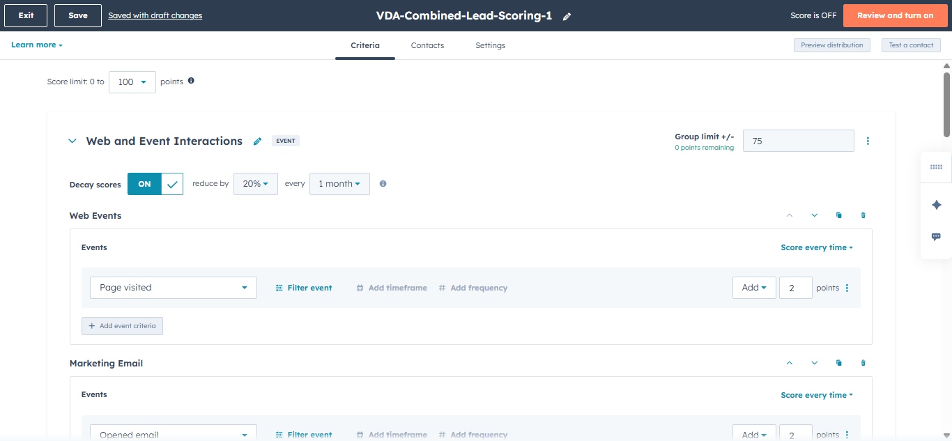Viewport: 952px width, 441px height.
Task: Open Opened email row options menu
Action: coord(847,435)
